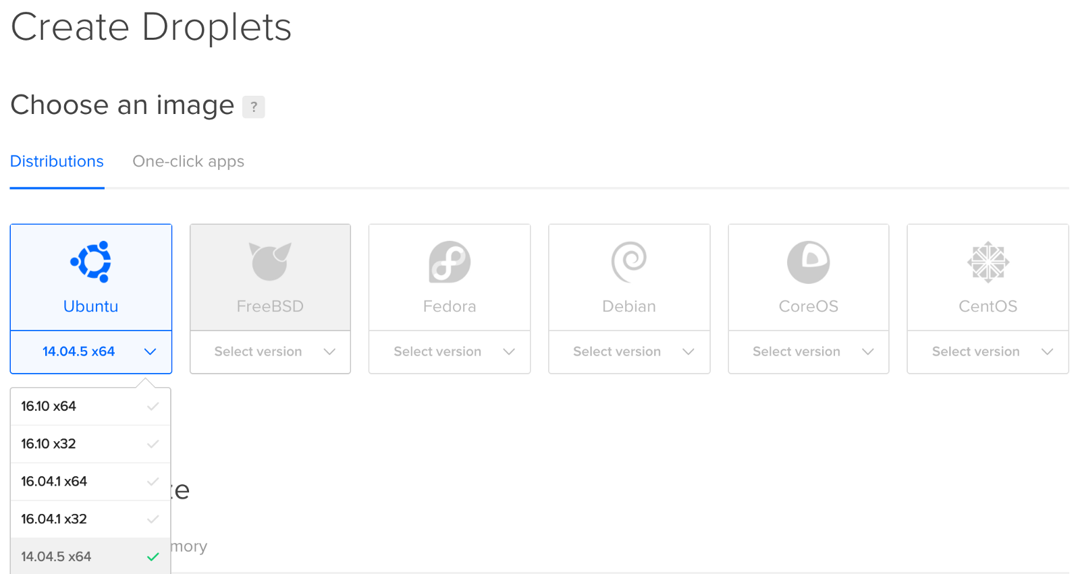Choose the 16.10 x32 version option
The image size is (1080, 574).
pos(90,444)
